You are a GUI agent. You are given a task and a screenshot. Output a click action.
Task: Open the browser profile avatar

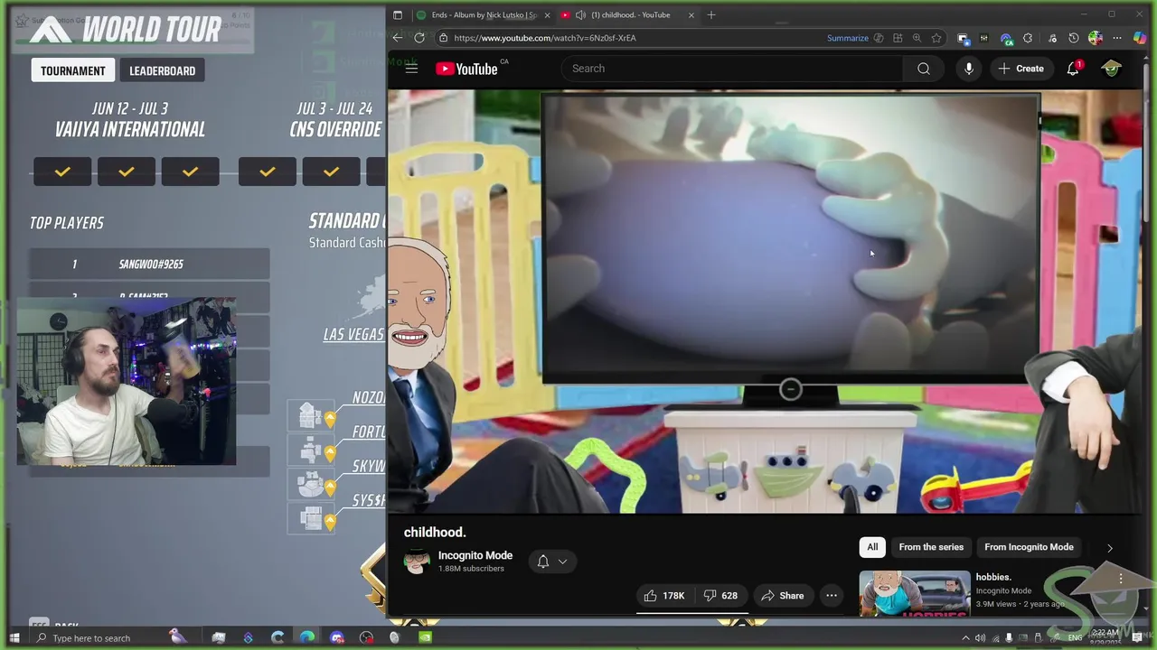coord(1096,38)
